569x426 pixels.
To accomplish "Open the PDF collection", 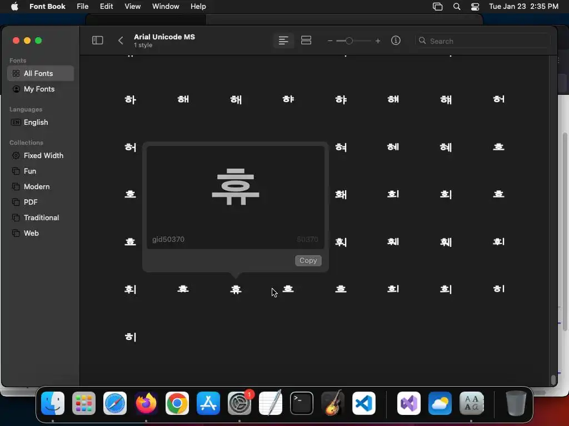I will (40, 202).
